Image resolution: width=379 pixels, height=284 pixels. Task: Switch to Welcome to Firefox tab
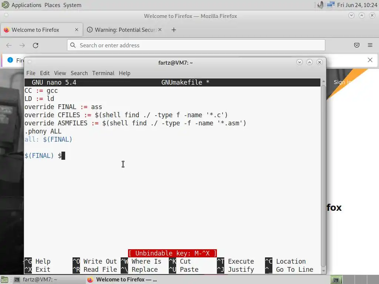coord(41,30)
